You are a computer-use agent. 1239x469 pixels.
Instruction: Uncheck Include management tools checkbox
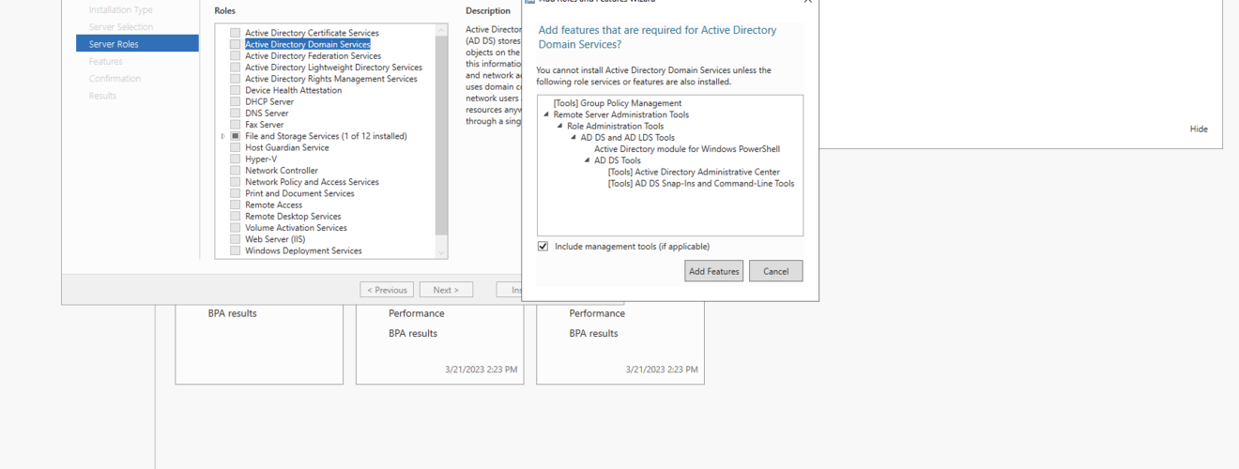click(543, 246)
